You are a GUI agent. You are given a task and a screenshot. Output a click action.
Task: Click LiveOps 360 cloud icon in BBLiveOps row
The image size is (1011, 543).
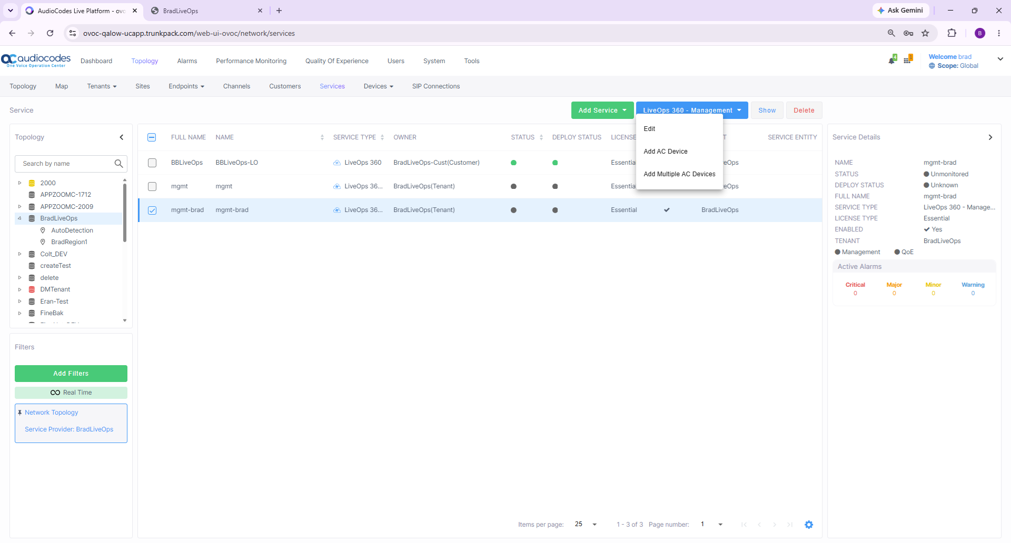point(337,163)
